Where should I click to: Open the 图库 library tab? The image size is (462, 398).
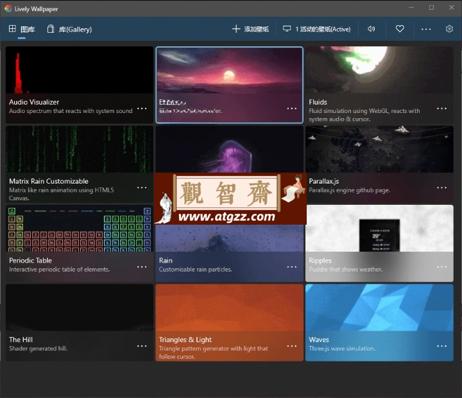tap(22, 29)
